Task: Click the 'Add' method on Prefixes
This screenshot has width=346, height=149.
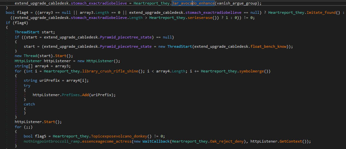Action: click(86, 95)
